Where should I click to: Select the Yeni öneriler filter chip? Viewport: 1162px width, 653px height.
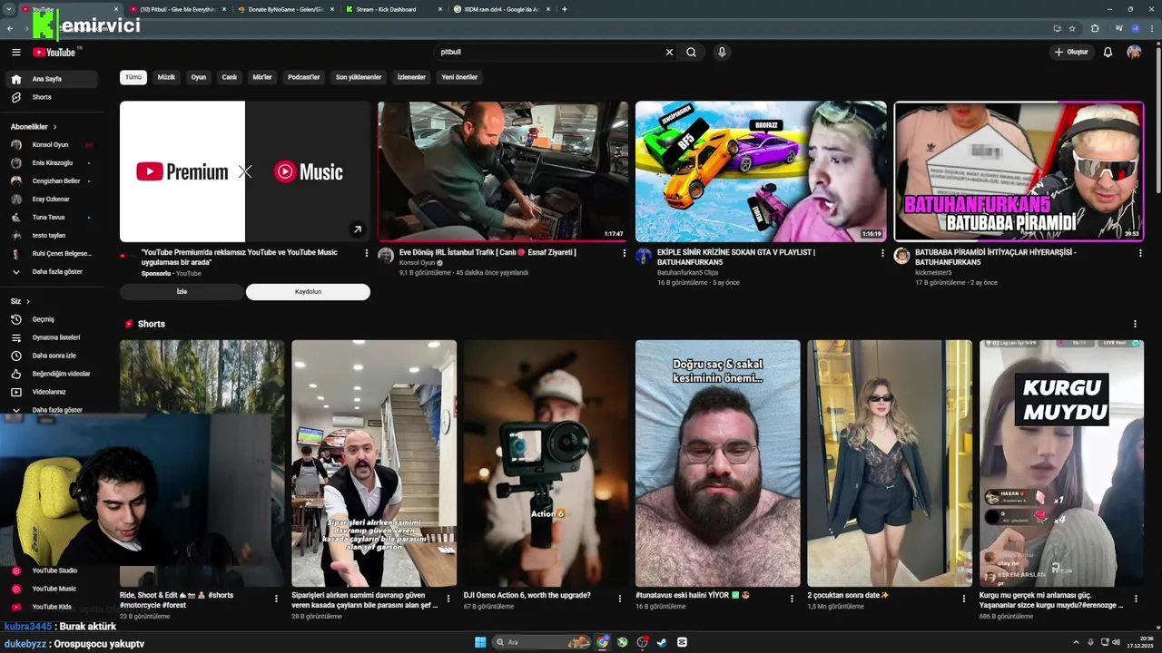coord(459,77)
